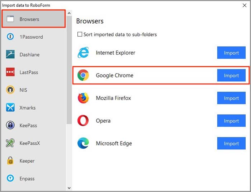Click sidebar scroll down arrow

click(x=69, y=188)
